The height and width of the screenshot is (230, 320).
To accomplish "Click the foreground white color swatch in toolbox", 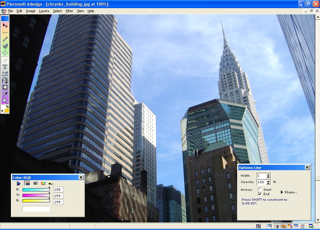I will pyautogui.click(x=3, y=108).
